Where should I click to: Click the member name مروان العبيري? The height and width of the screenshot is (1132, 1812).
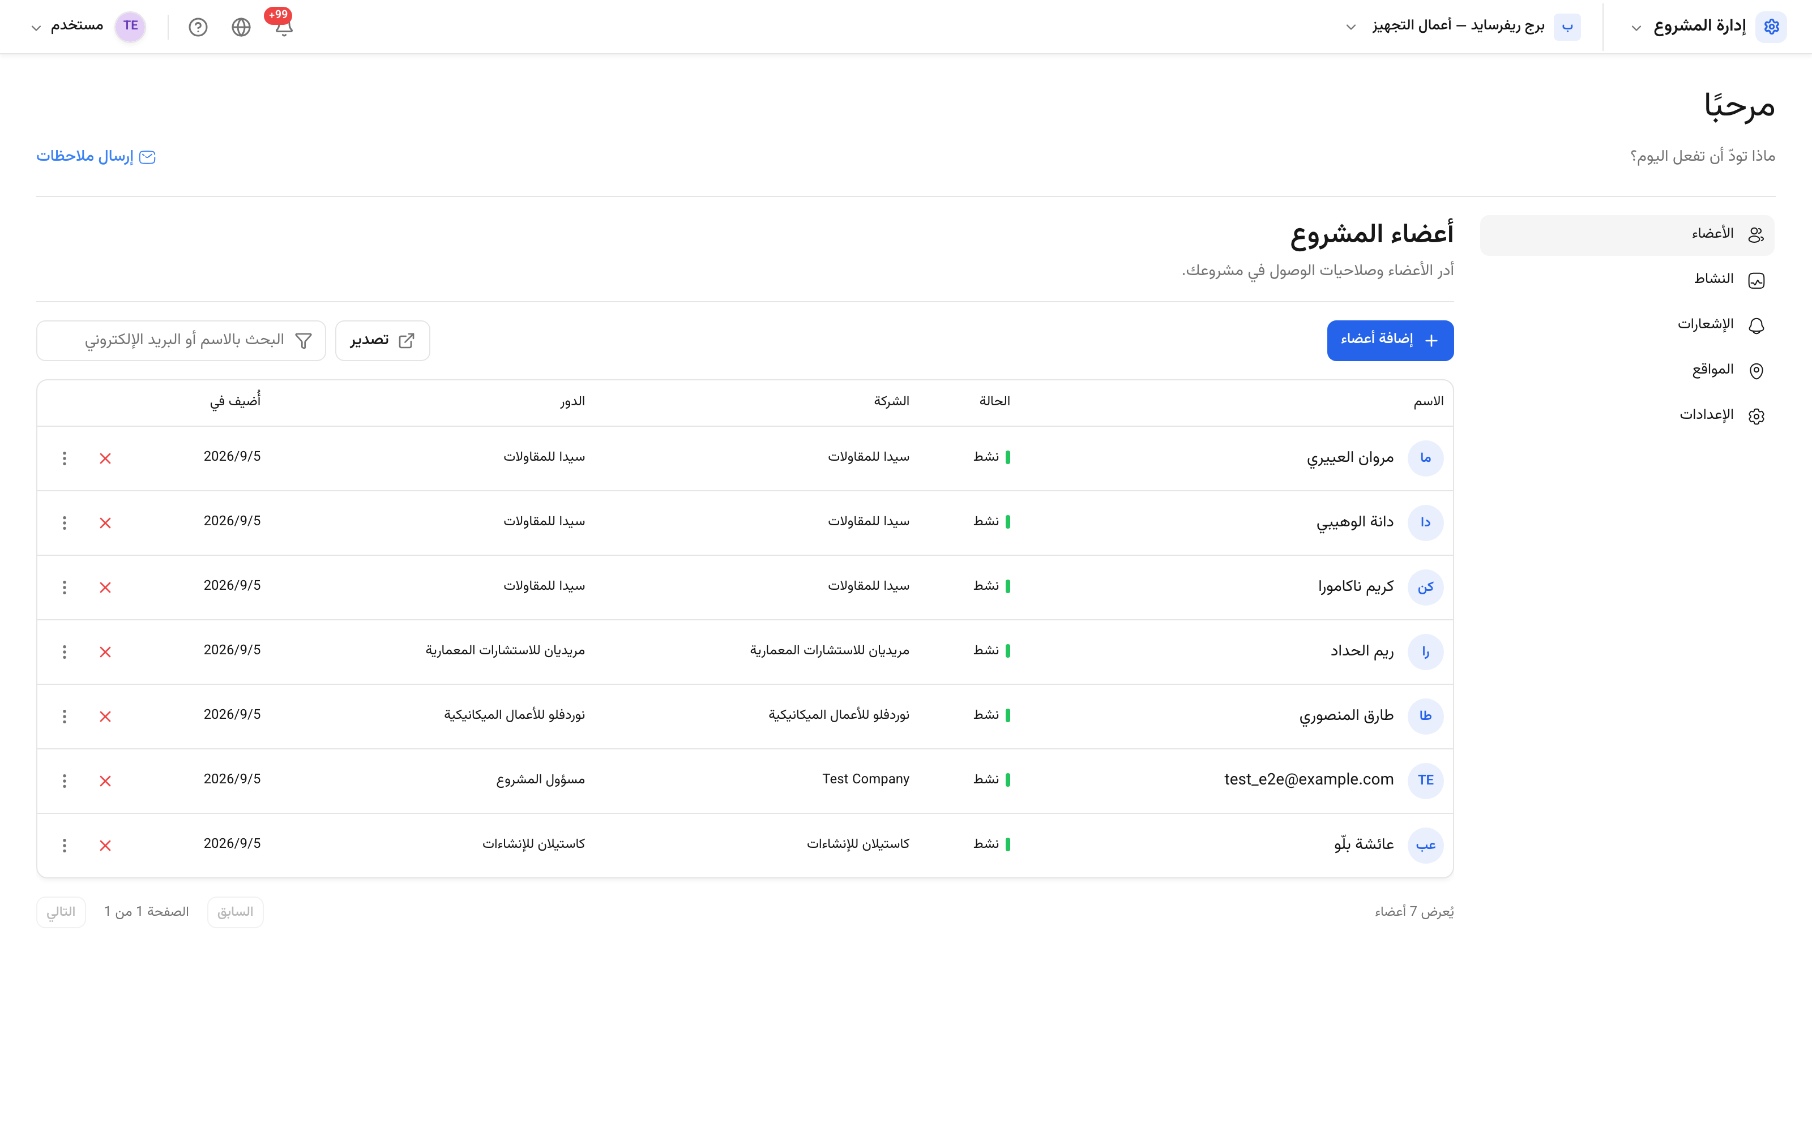click(x=1350, y=457)
